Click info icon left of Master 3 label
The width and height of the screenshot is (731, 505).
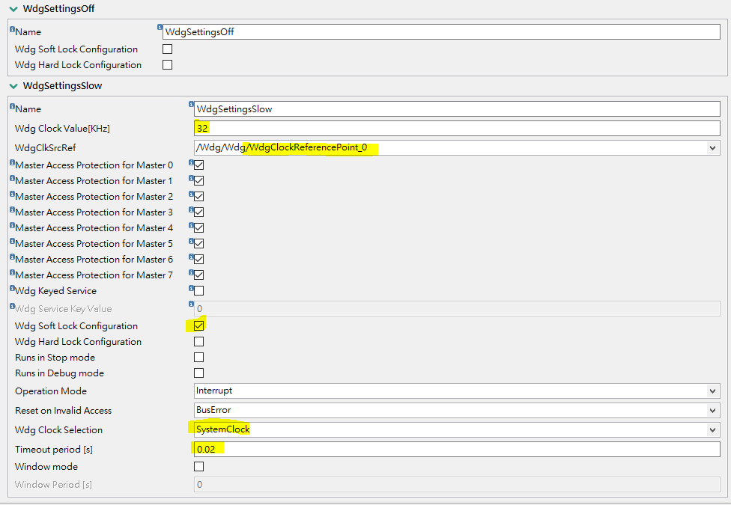tap(12, 209)
